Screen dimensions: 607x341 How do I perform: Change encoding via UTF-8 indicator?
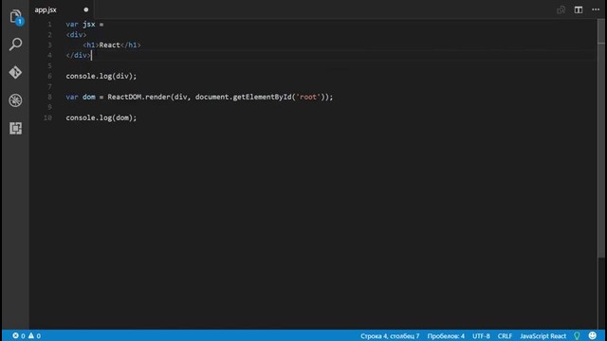coord(481,336)
